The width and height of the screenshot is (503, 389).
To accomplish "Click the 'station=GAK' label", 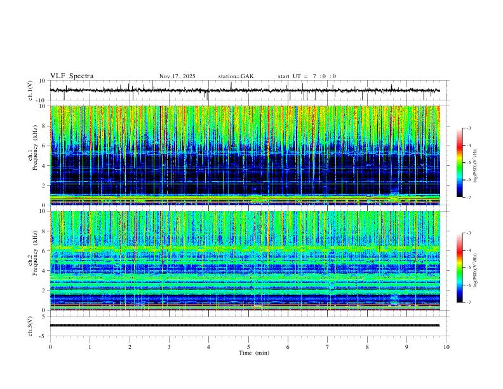I will tap(236, 76).
